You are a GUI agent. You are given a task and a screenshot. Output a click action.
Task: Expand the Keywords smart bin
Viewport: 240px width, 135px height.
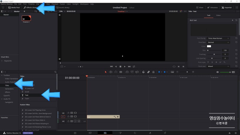2,61
